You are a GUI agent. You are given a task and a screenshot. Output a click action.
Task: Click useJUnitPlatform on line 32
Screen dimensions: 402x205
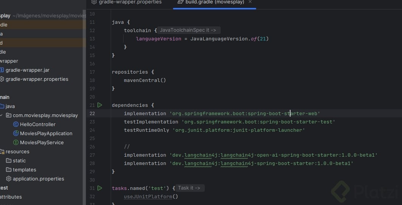148,197
